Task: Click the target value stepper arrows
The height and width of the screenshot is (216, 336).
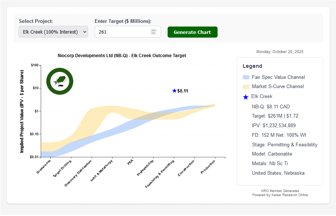Action: point(154,32)
